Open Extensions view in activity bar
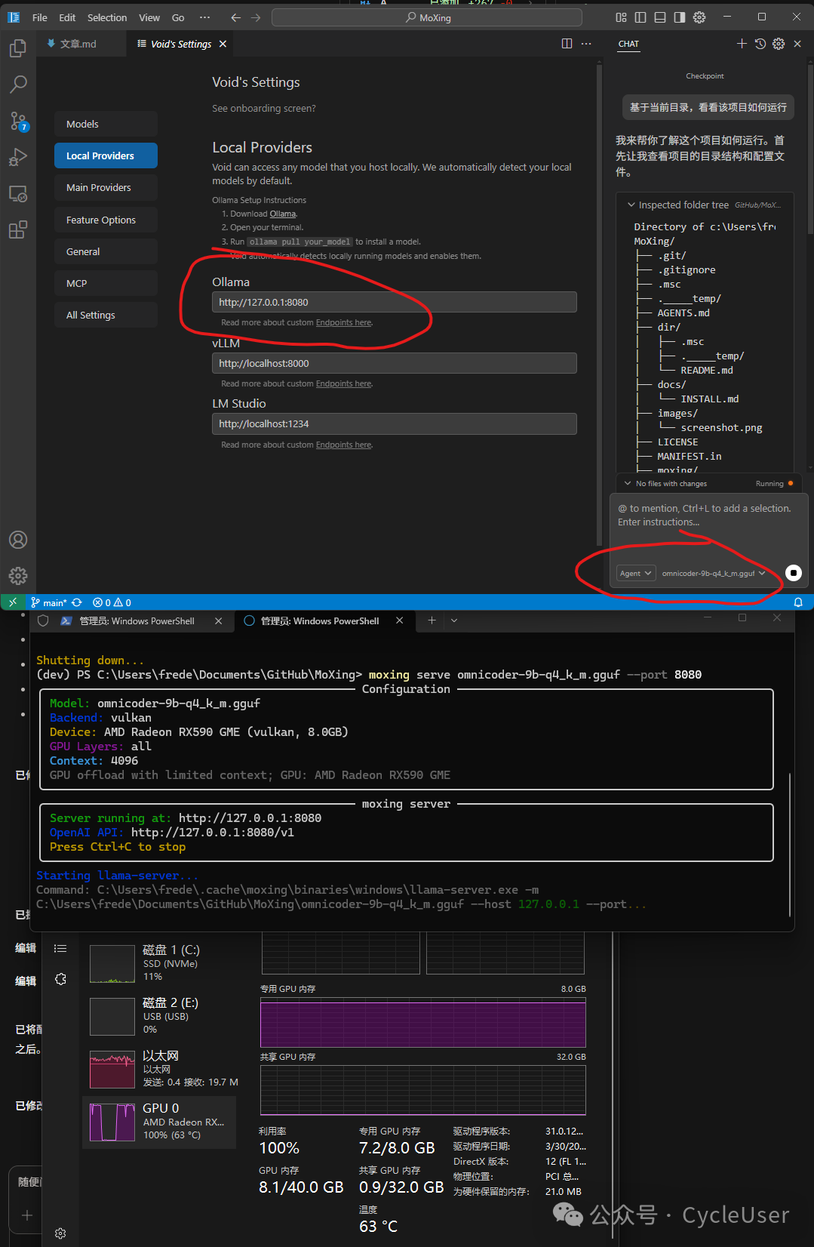The image size is (814, 1247). (18, 229)
